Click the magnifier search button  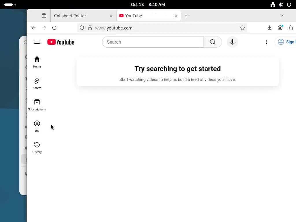point(212,42)
